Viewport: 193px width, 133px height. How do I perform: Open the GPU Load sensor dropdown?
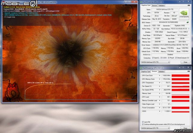pyautogui.click(x=160, y=97)
